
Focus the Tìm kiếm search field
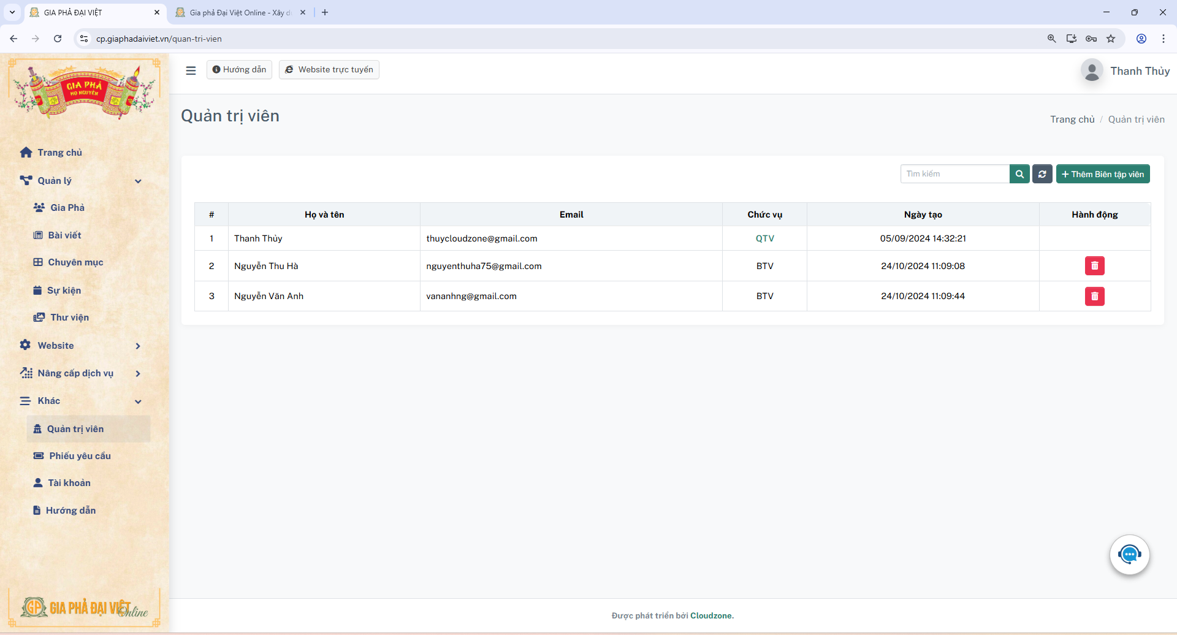954,174
